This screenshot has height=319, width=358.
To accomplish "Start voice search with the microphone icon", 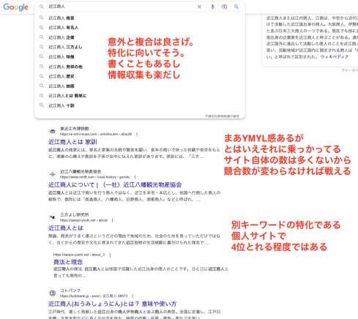I will tap(212, 7).
